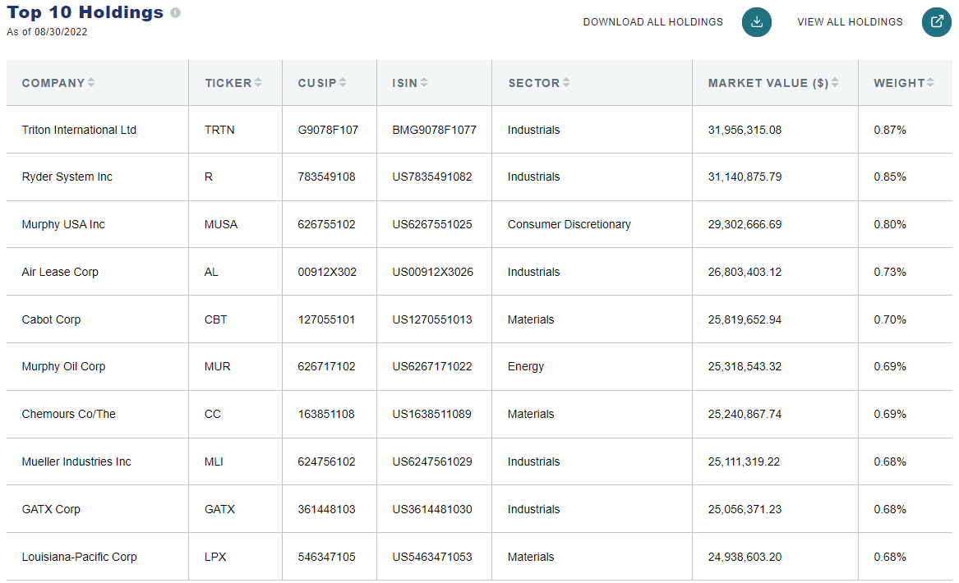Click ticker CBT

click(216, 319)
